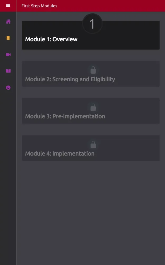This screenshot has width=165, height=265.
Task: Select the "Module 4: Implementation" card
Action: [91, 148]
